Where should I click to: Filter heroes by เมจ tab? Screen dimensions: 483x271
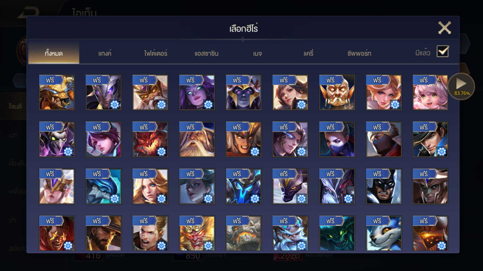(257, 53)
